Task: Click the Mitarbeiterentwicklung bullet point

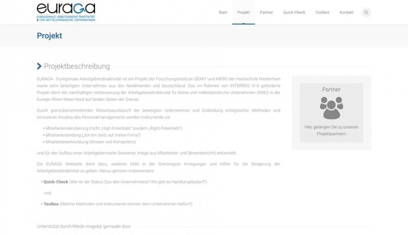Action: pos(91,142)
